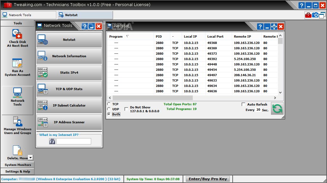Close the Network Tools panel
Viewport: 327px width, 183px height.
(99, 27)
